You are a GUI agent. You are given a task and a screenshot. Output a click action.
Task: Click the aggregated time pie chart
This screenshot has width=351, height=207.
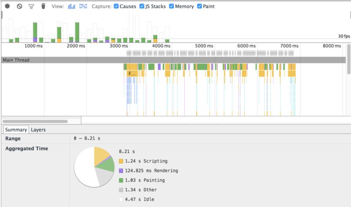click(94, 167)
